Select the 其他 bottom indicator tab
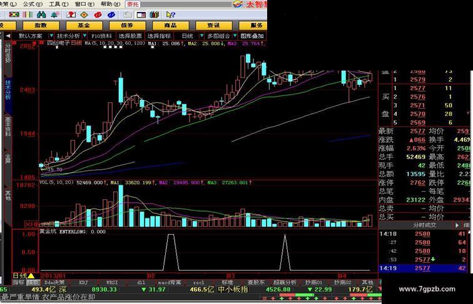This screenshot has height=304, width=473. pyautogui.click(x=367, y=282)
